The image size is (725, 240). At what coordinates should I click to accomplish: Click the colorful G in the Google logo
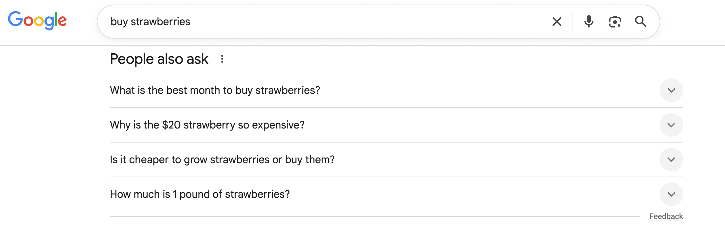pyautogui.click(x=16, y=21)
